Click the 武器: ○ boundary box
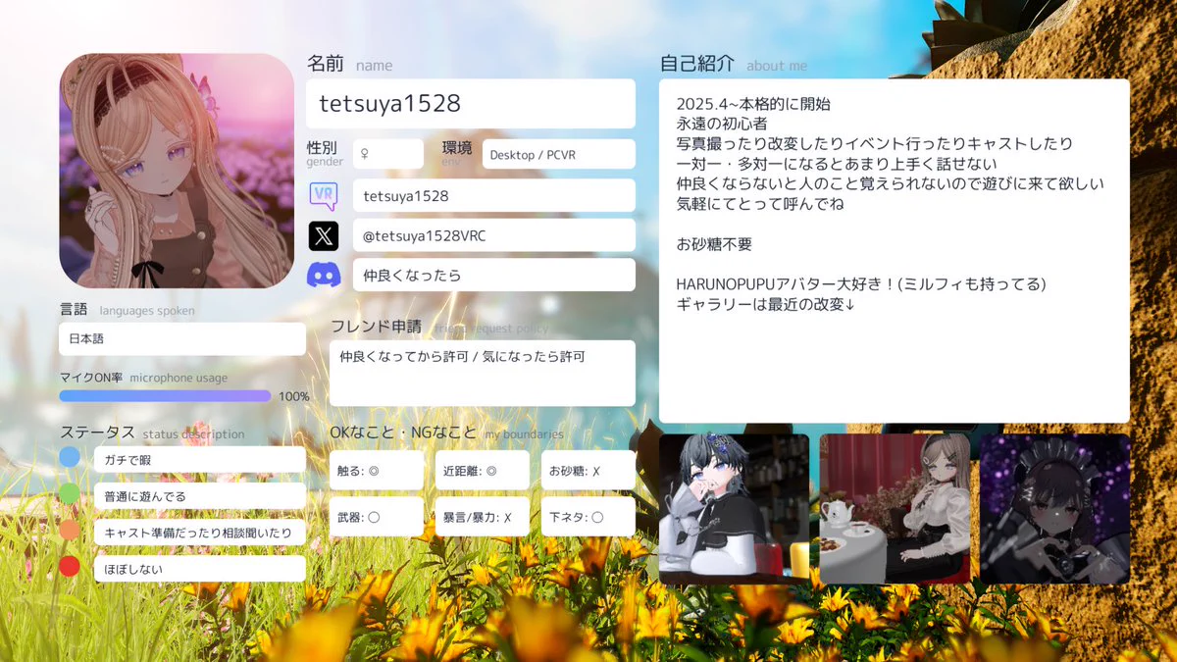The height and width of the screenshot is (662, 1177). [x=377, y=517]
